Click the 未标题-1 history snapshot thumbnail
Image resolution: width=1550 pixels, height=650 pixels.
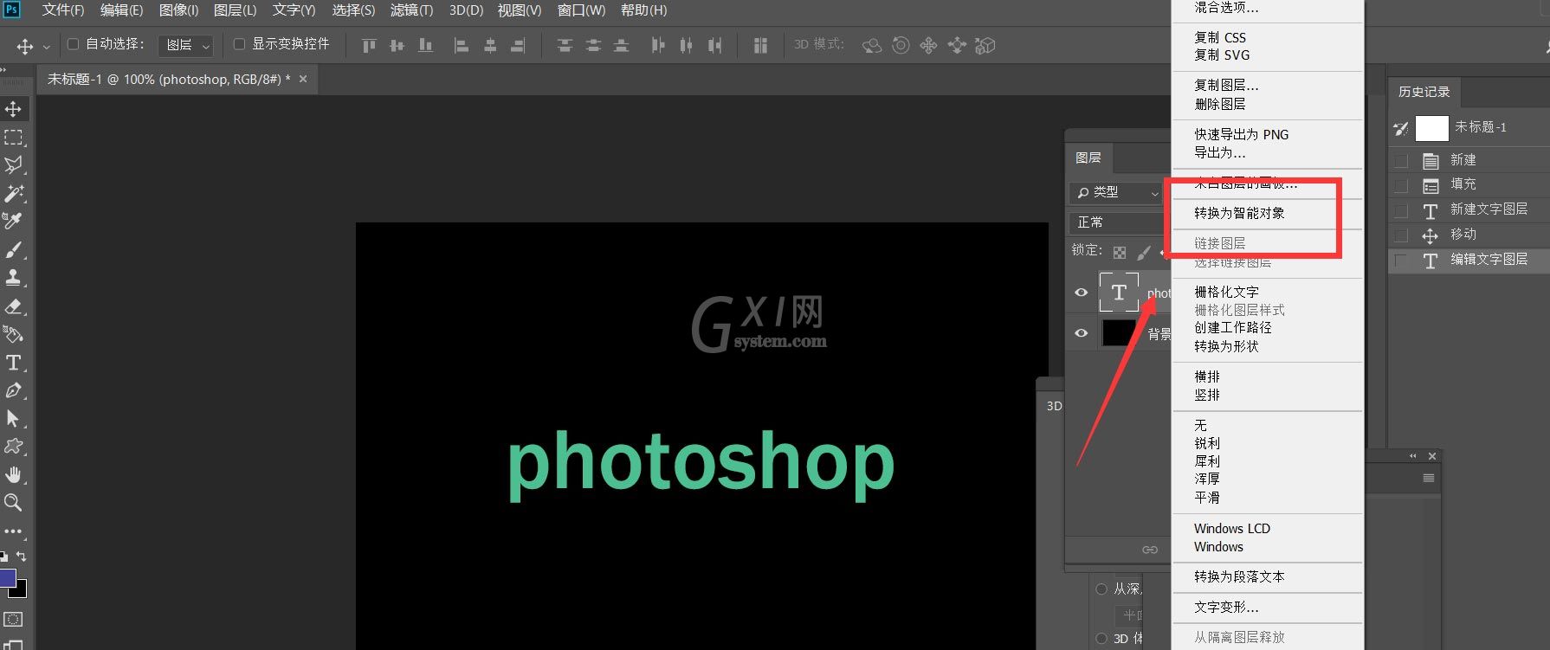(1431, 128)
